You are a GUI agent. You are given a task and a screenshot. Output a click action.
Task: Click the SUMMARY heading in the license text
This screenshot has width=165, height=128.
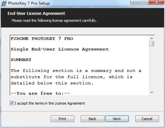point(21,60)
